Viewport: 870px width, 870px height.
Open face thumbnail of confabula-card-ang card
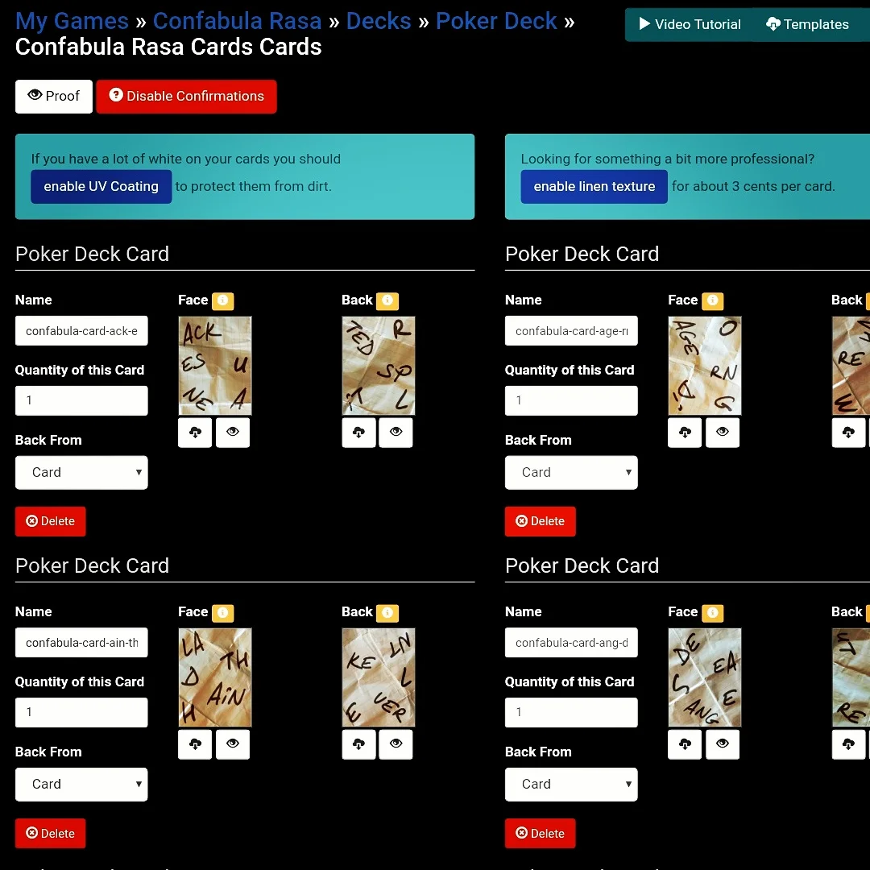[705, 677]
